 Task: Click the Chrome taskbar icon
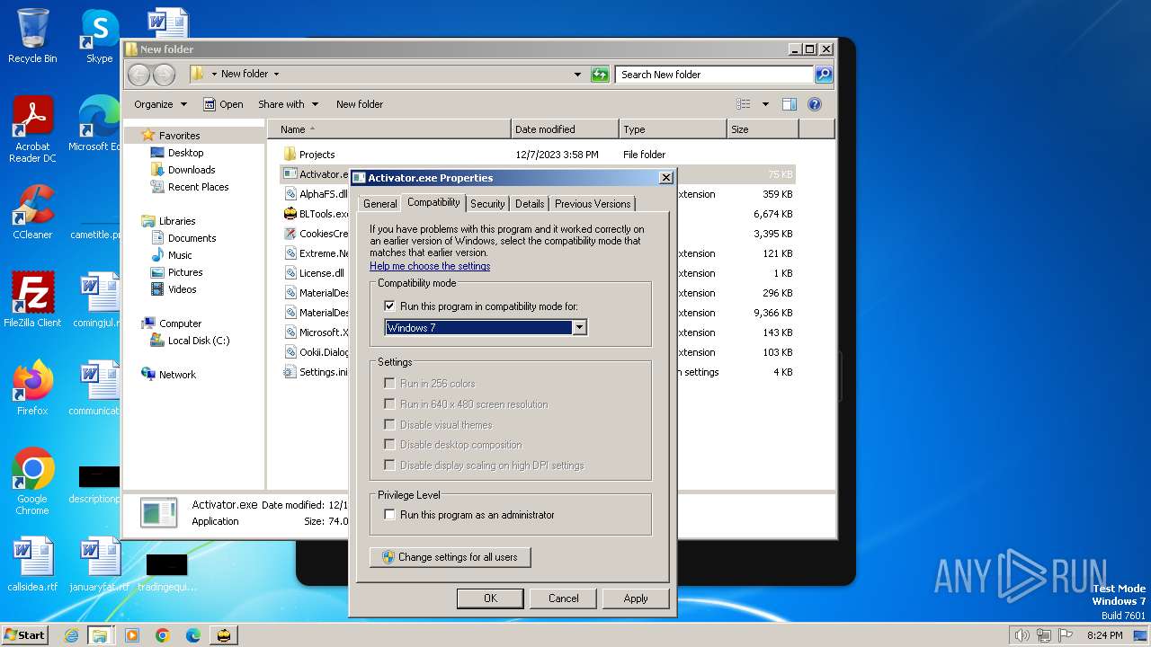coord(163,635)
